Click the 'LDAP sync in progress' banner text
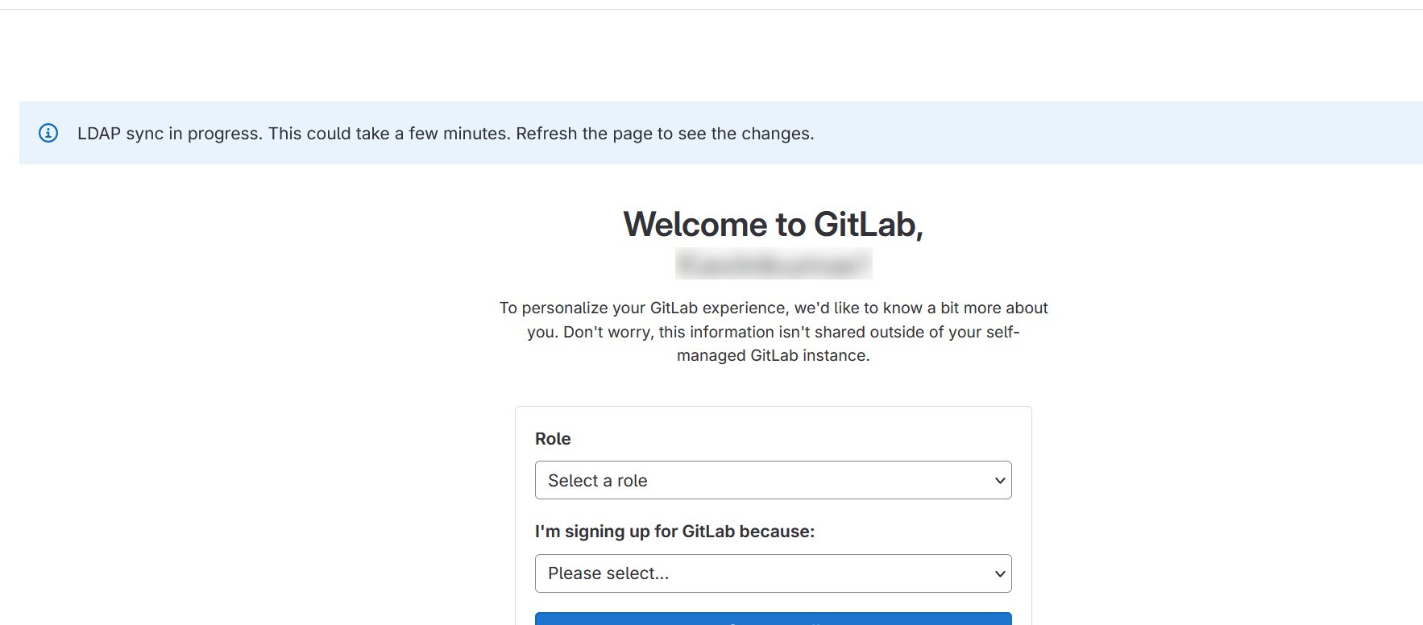 pos(169,134)
